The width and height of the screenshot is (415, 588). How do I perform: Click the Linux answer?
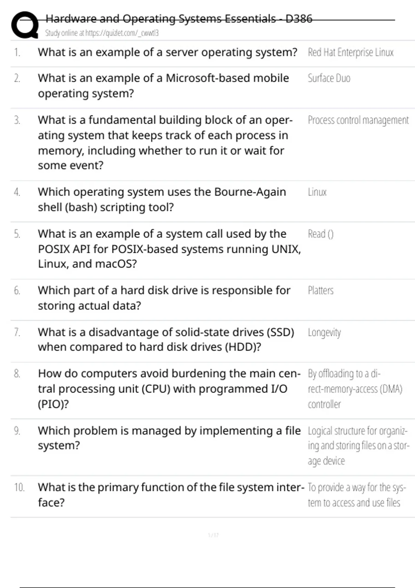click(x=317, y=192)
